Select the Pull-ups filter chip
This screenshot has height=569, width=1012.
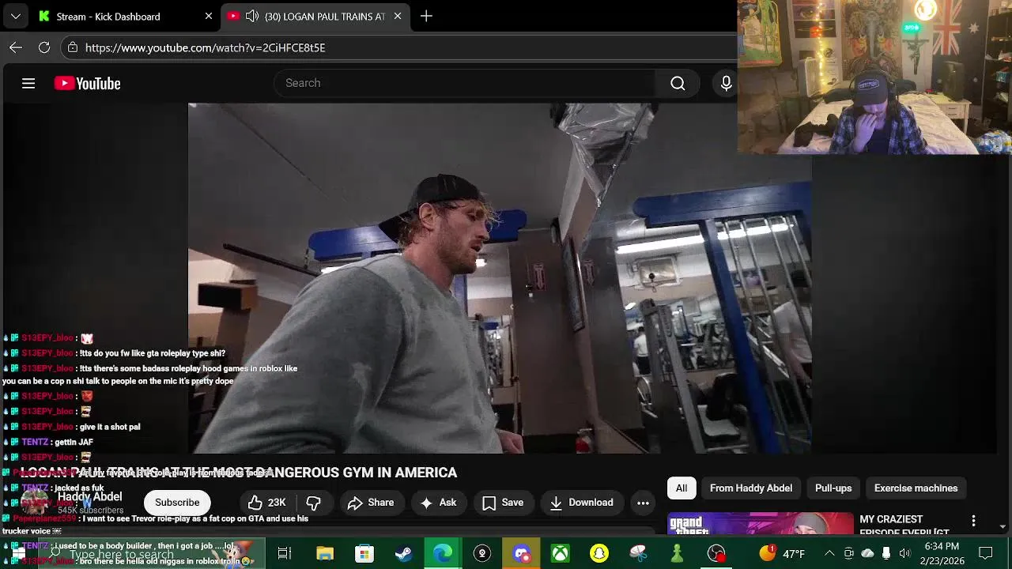pos(833,488)
